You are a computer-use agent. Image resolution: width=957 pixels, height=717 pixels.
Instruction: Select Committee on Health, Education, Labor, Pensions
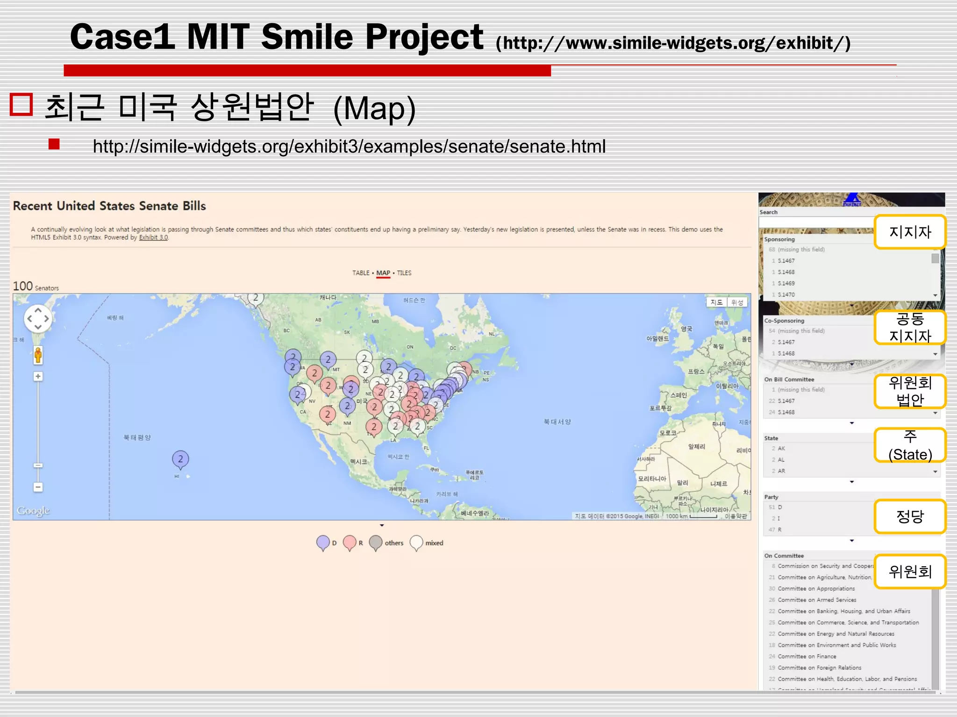click(847, 679)
